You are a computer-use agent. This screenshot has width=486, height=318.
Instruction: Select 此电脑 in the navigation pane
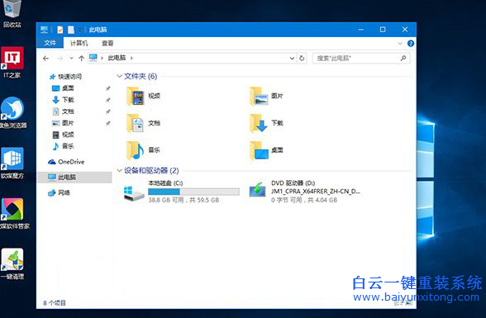click(x=74, y=177)
